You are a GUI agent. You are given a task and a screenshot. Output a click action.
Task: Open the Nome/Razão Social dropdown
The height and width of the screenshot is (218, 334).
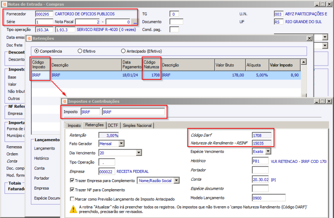click(x=177, y=180)
